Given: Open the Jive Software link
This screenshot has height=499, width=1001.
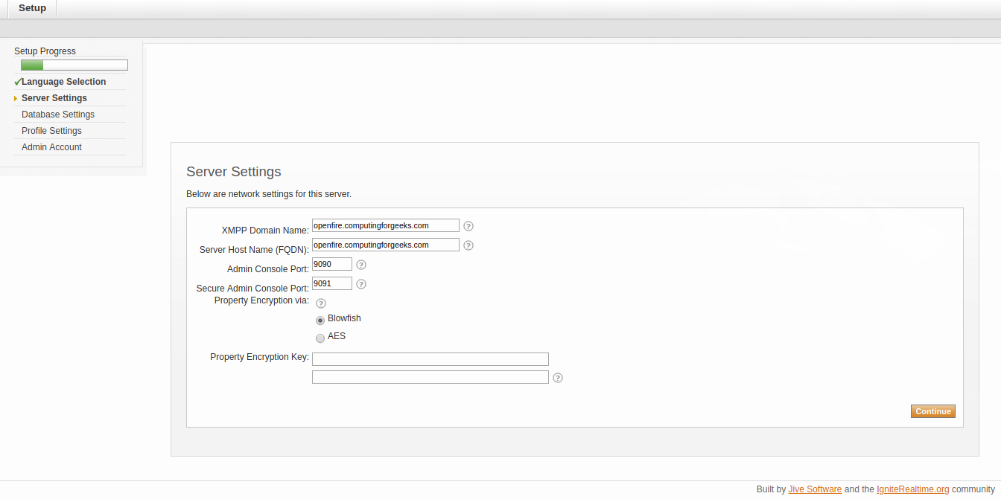Looking at the screenshot, I should tap(815, 489).
